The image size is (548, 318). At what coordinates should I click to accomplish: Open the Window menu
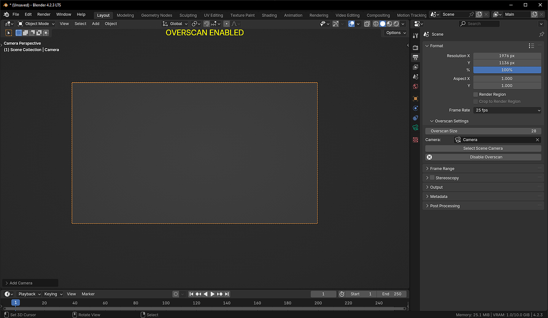64,14
